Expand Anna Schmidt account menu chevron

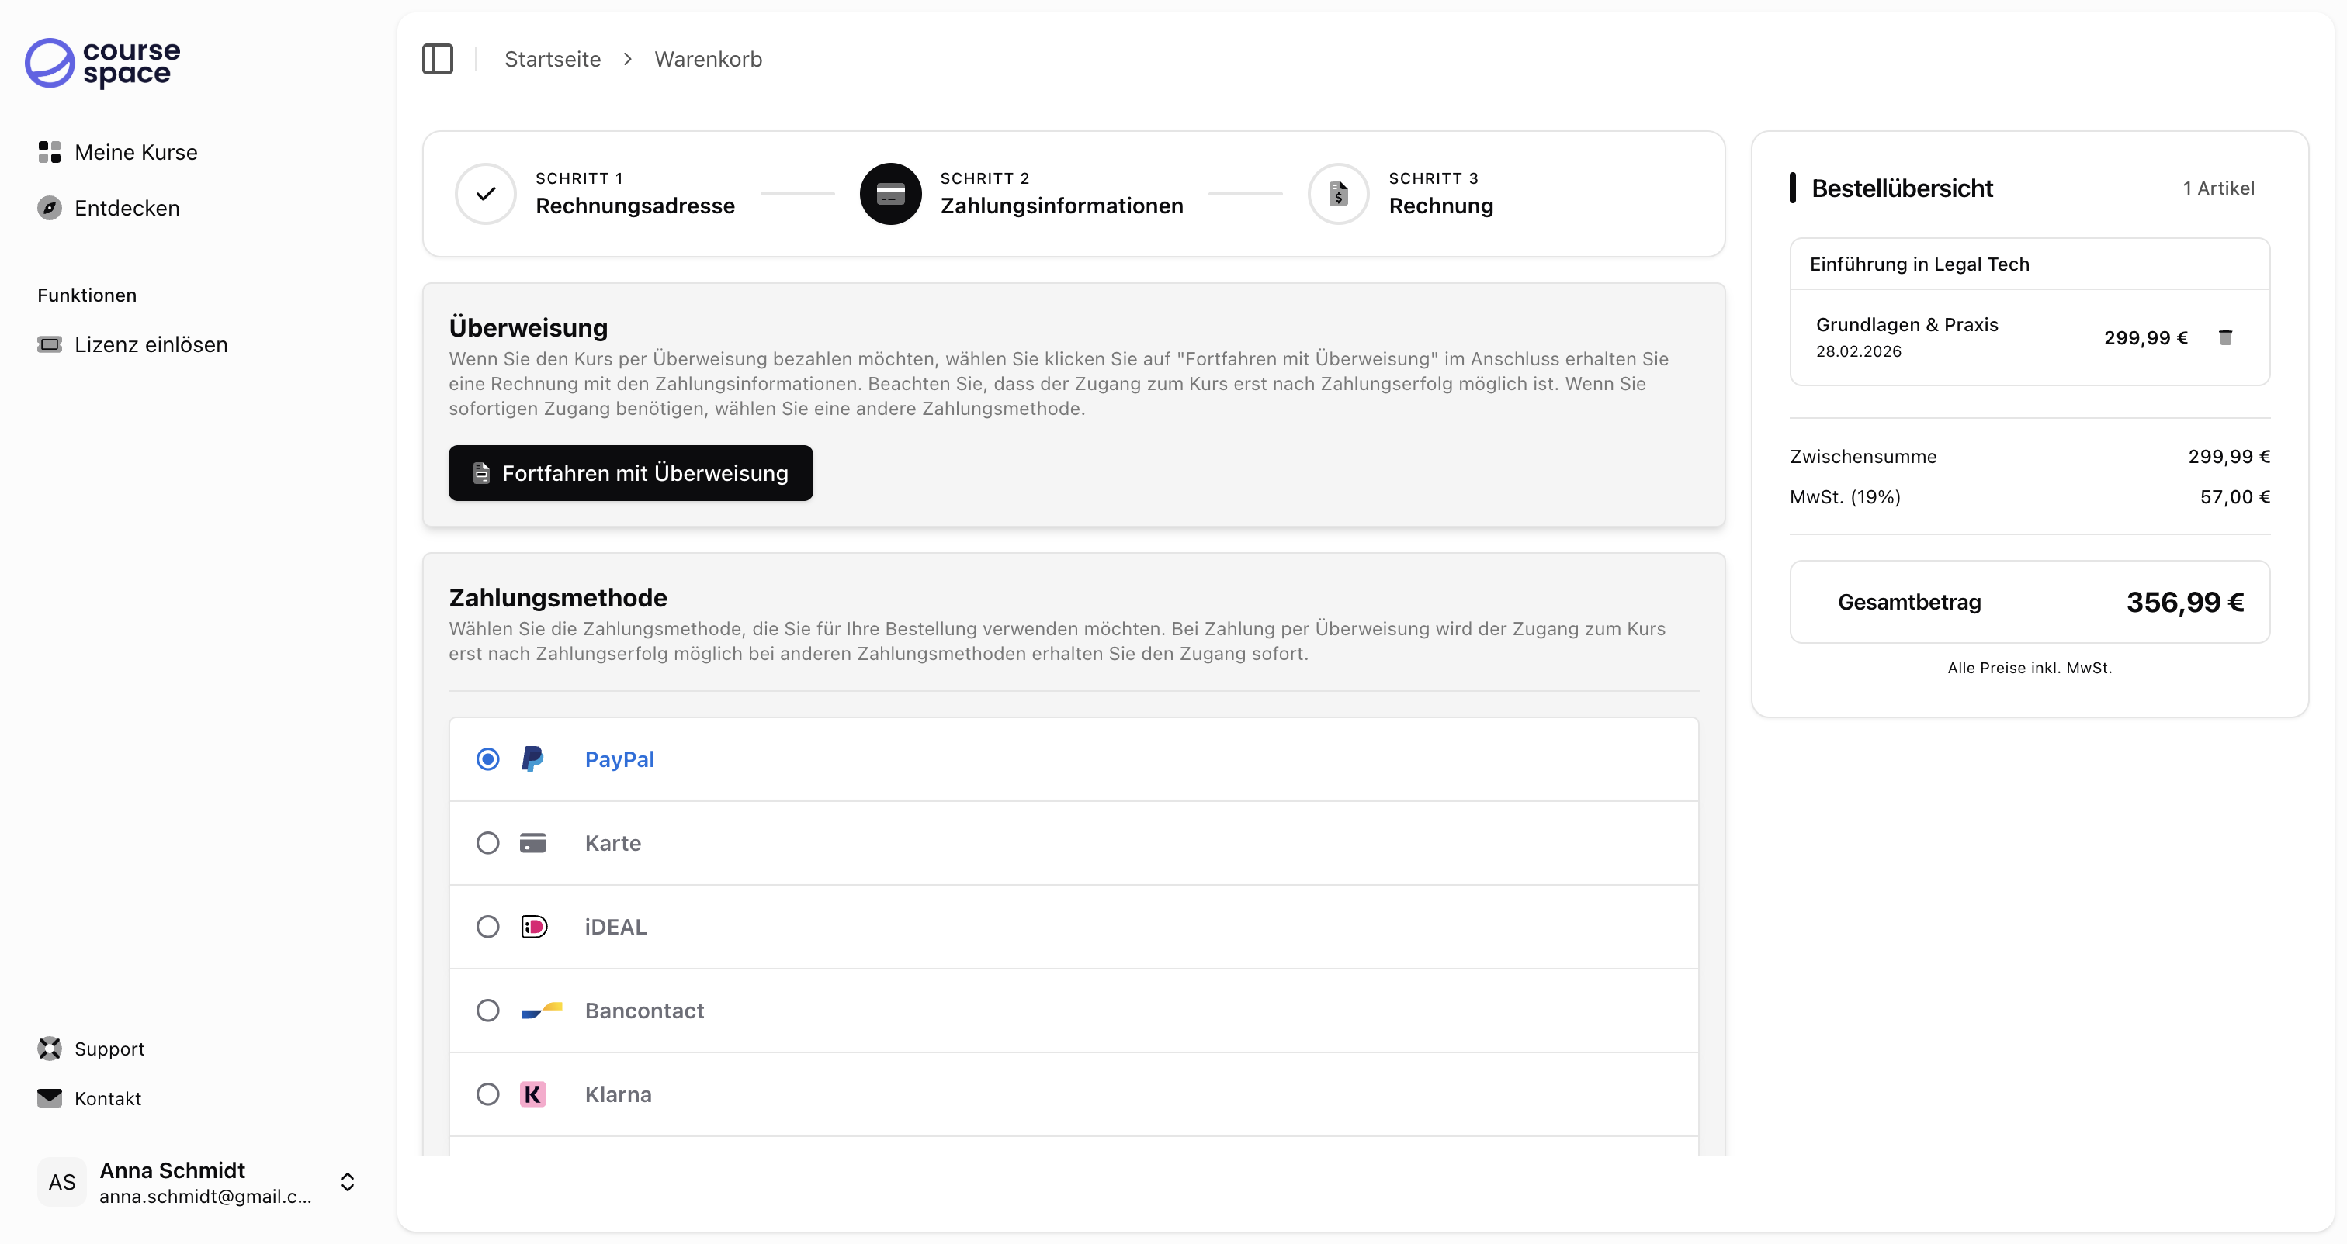[x=347, y=1182]
